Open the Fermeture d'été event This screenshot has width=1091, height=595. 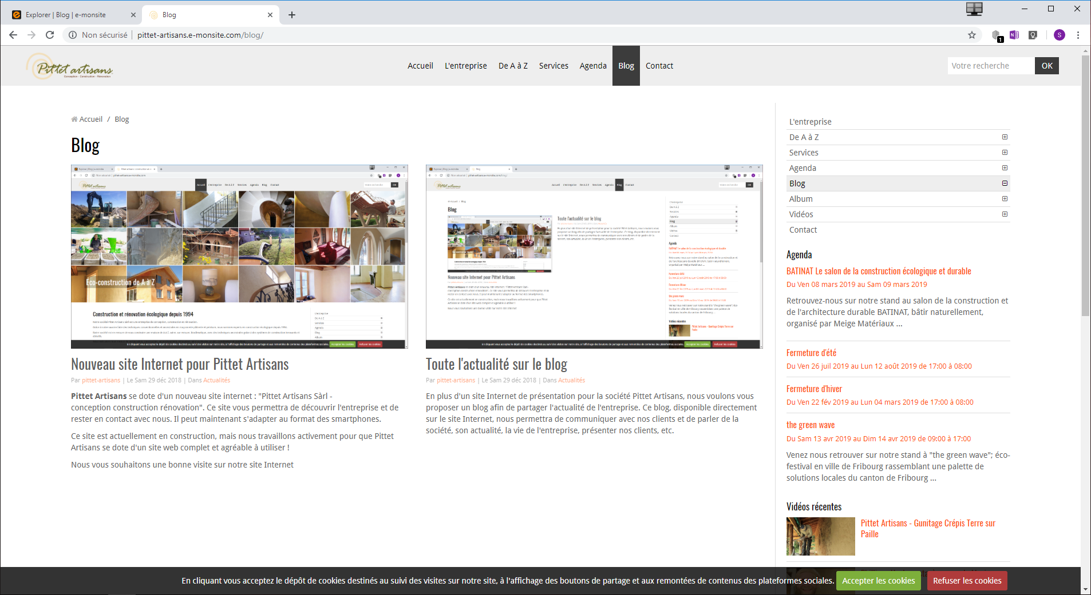811,353
